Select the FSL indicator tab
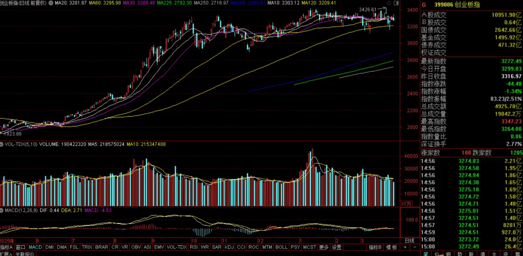The image size is (523, 256). point(75,247)
